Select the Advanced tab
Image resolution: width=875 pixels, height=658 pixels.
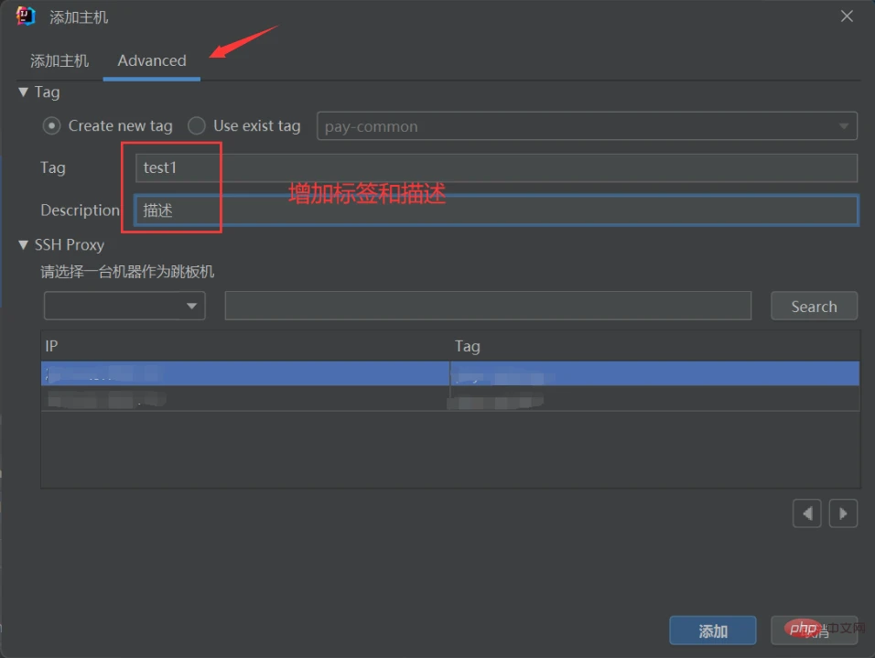[x=151, y=60]
